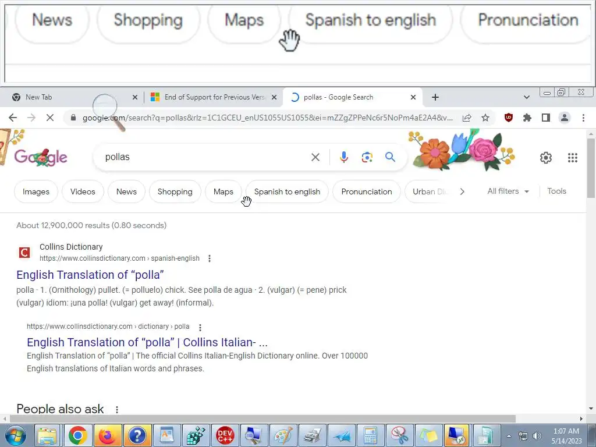
Task: Close the New Tab tab
Action: pyautogui.click(x=134, y=97)
